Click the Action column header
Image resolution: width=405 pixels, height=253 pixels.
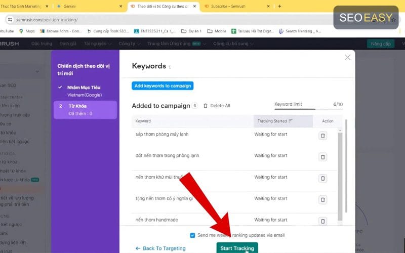[328, 121]
